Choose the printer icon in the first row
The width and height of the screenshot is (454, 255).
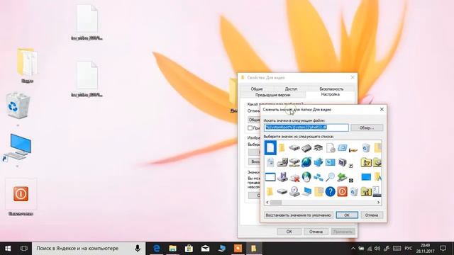click(318, 148)
